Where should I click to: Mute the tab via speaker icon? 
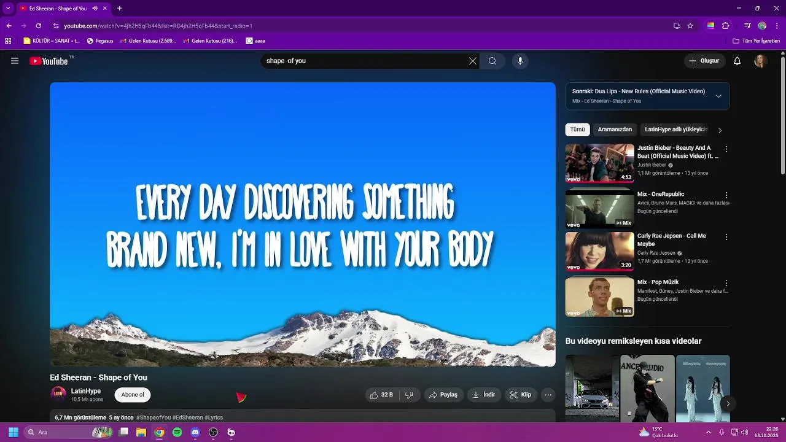[95, 9]
